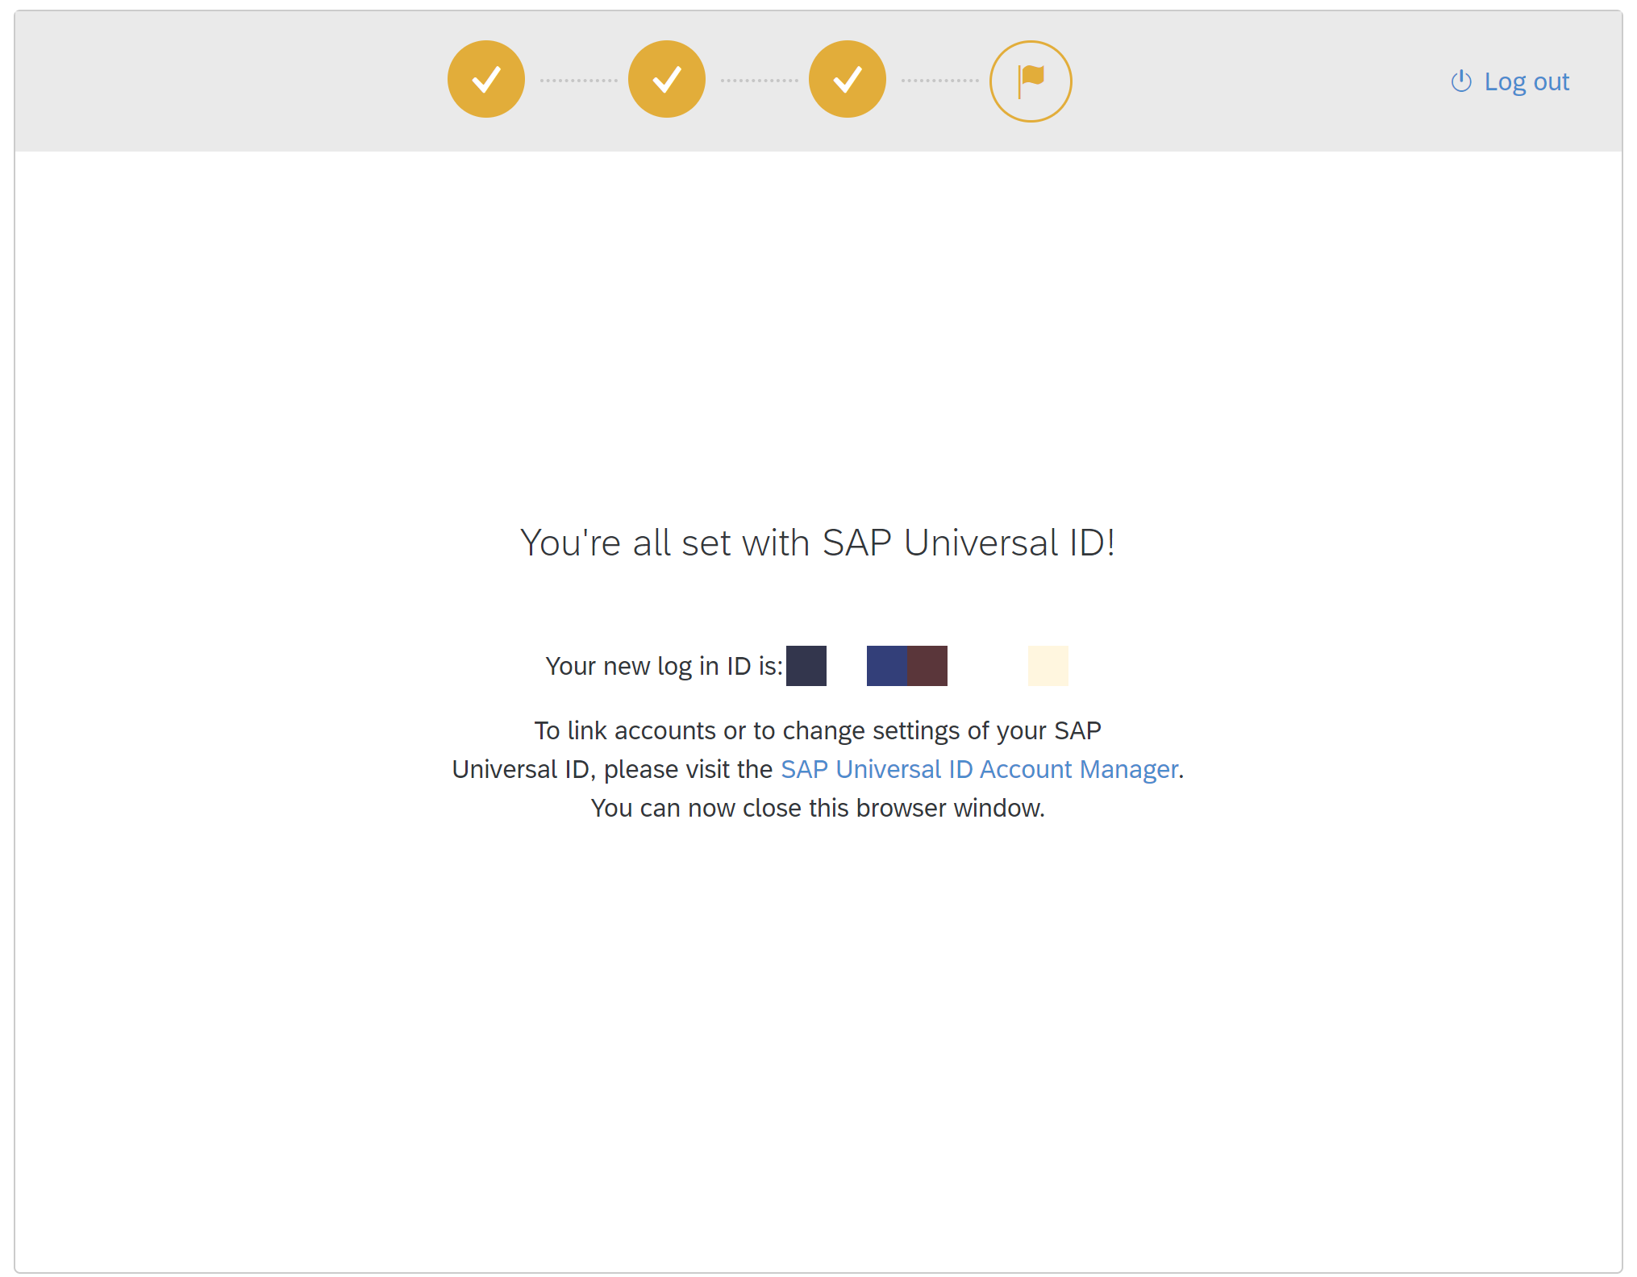1637x1277 pixels.
Task: Select the blue-and-maroon redacted block
Action: click(x=906, y=665)
